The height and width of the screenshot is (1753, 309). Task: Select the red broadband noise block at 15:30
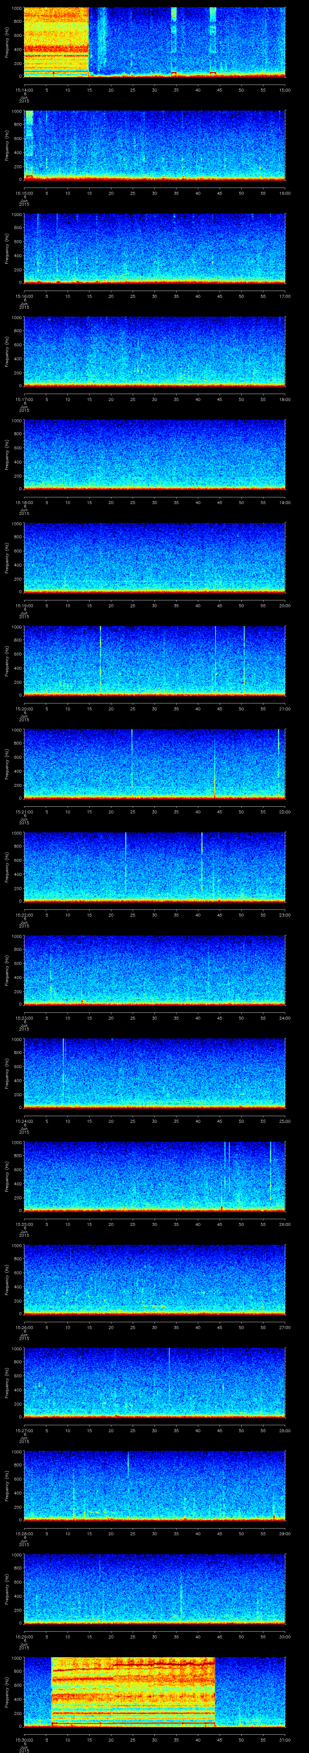[x=133, y=1692]
